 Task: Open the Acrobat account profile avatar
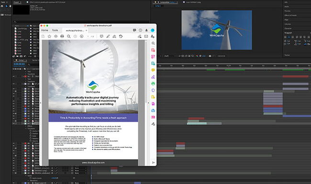pos(153,30)
